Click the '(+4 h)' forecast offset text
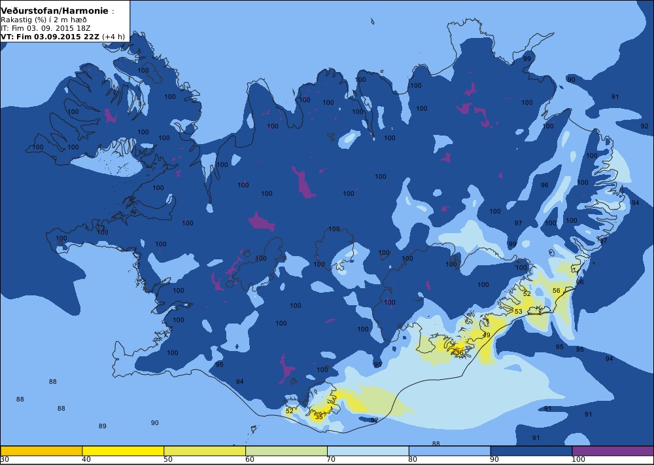The height and width of the screenshot is (465, 654). coord(113,36)
